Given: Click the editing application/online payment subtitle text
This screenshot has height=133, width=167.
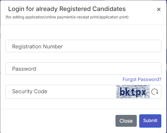Looking at the screenshot, I should (67, 17).
